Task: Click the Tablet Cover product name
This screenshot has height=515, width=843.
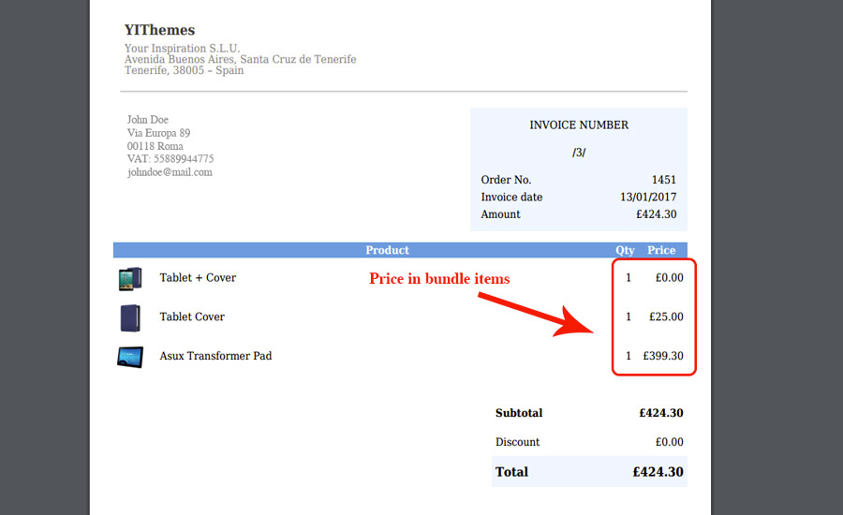Action: pyautogui.click(x=192, y=316)
